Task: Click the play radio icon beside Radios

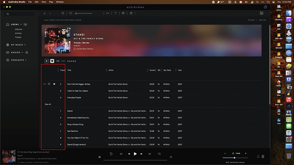Action: pyautogui.click(x=27, y=53)
